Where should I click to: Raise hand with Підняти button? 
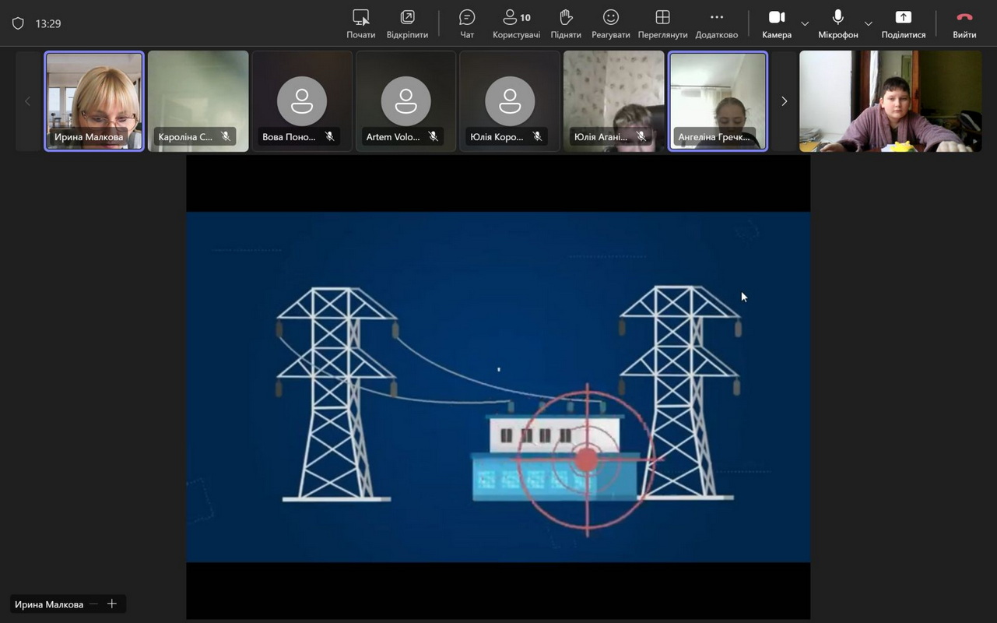point(566,23)
